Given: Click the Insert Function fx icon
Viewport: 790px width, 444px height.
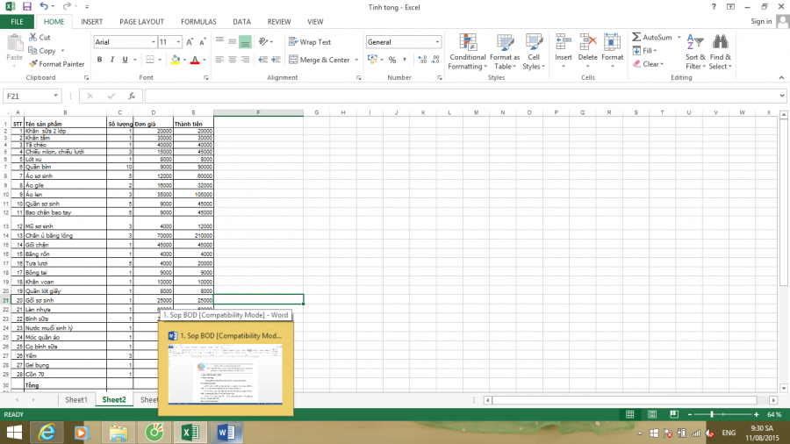Looking at the screenshot, I should [131, 97].
